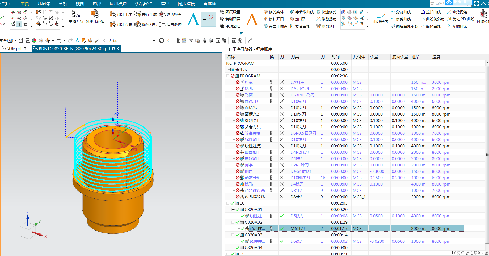Collapse the C820A03 group
Screen dimensions: 489x256
pyautogui.click(x=233, y=235)
